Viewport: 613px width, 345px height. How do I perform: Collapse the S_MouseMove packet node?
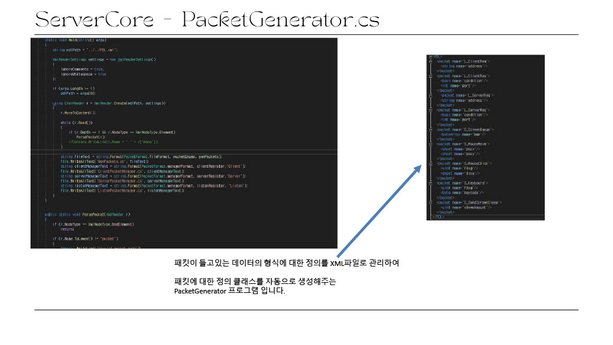point(430,144)
